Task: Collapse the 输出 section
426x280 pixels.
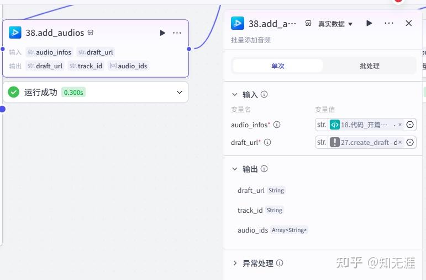Action: [234, 169]
